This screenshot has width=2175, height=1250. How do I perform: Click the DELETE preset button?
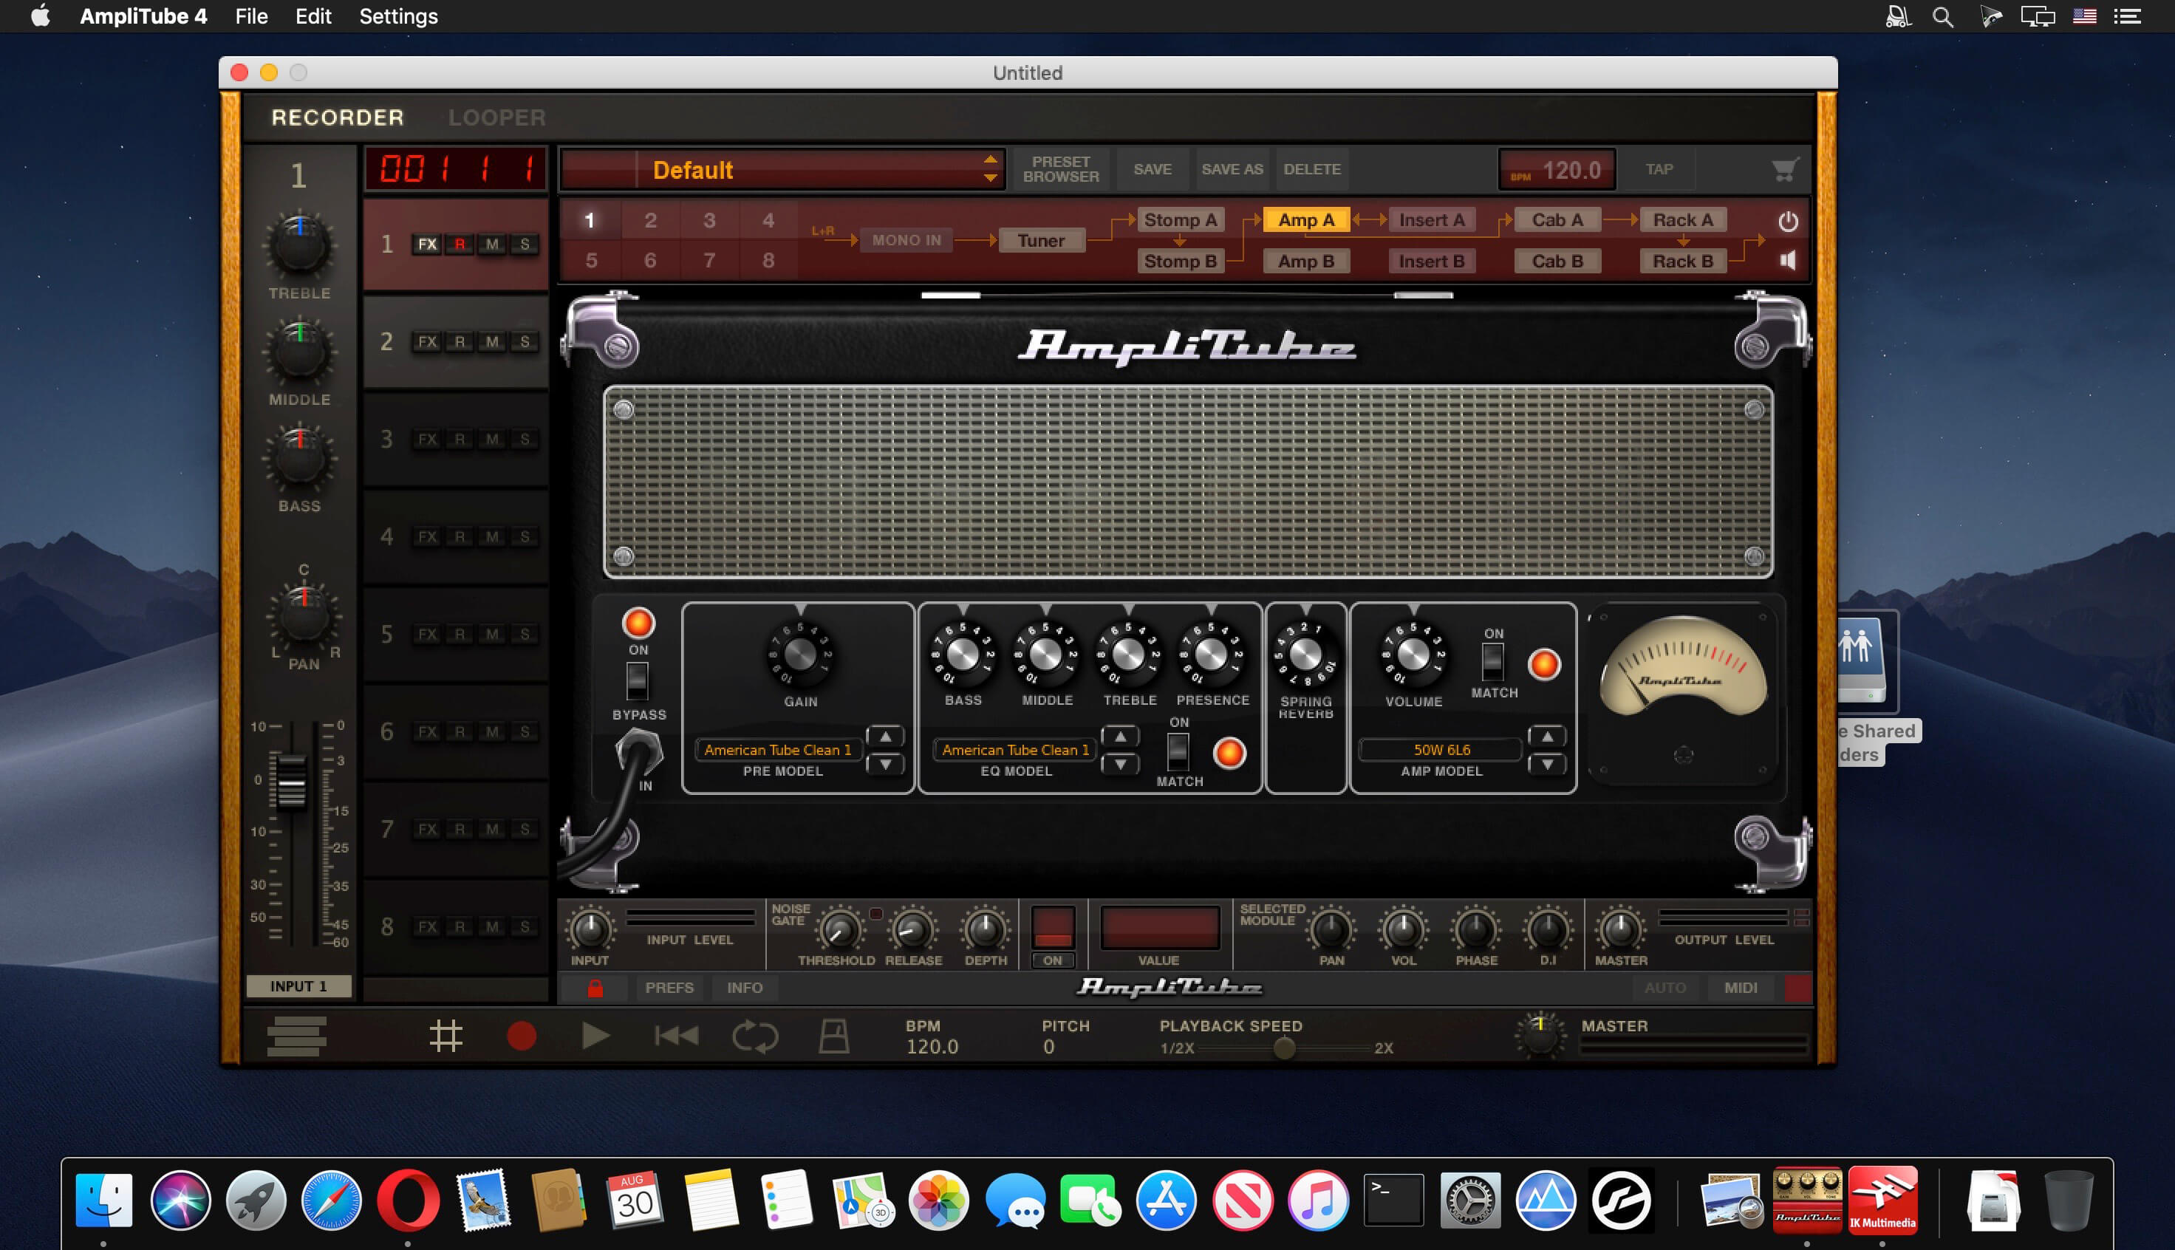tap(1311, 169)
